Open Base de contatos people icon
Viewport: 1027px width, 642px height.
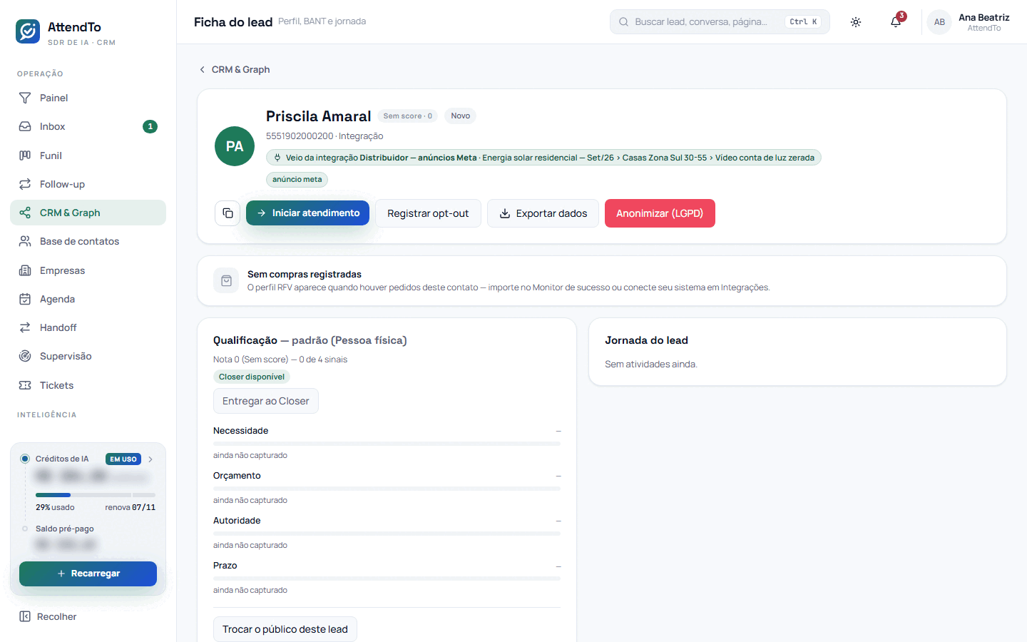point(25,241)
